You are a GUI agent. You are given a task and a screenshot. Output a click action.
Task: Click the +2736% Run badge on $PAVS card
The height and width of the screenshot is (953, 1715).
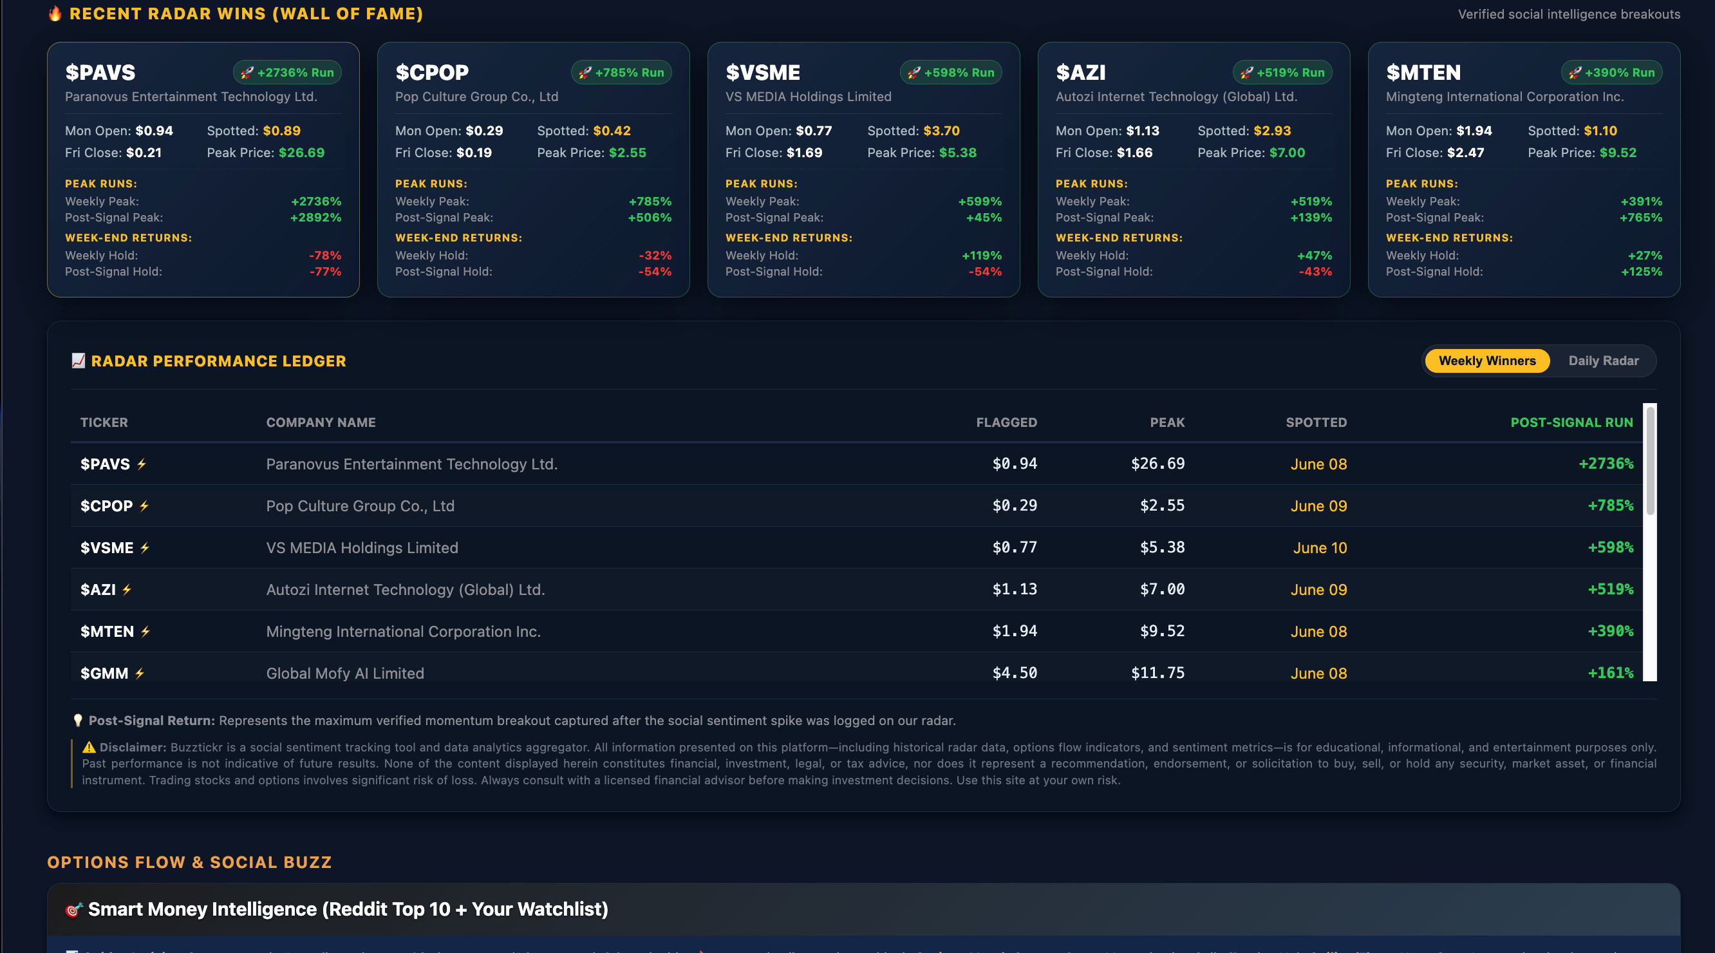tap(287, 73)
